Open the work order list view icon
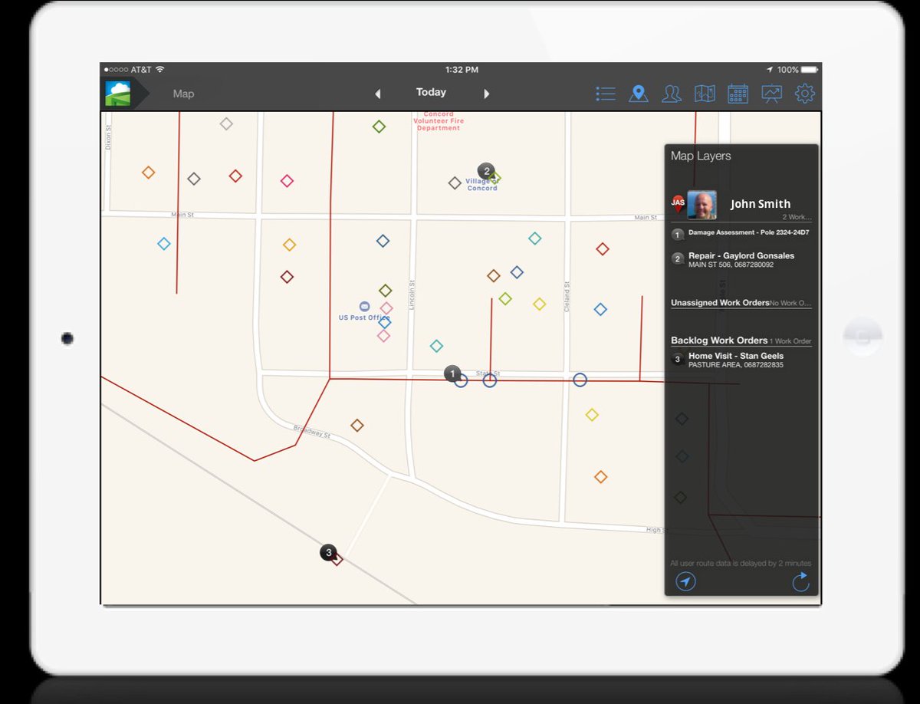The height and width of the screenshot is (704, 920). pyautogui.click(x=606, y=94)
